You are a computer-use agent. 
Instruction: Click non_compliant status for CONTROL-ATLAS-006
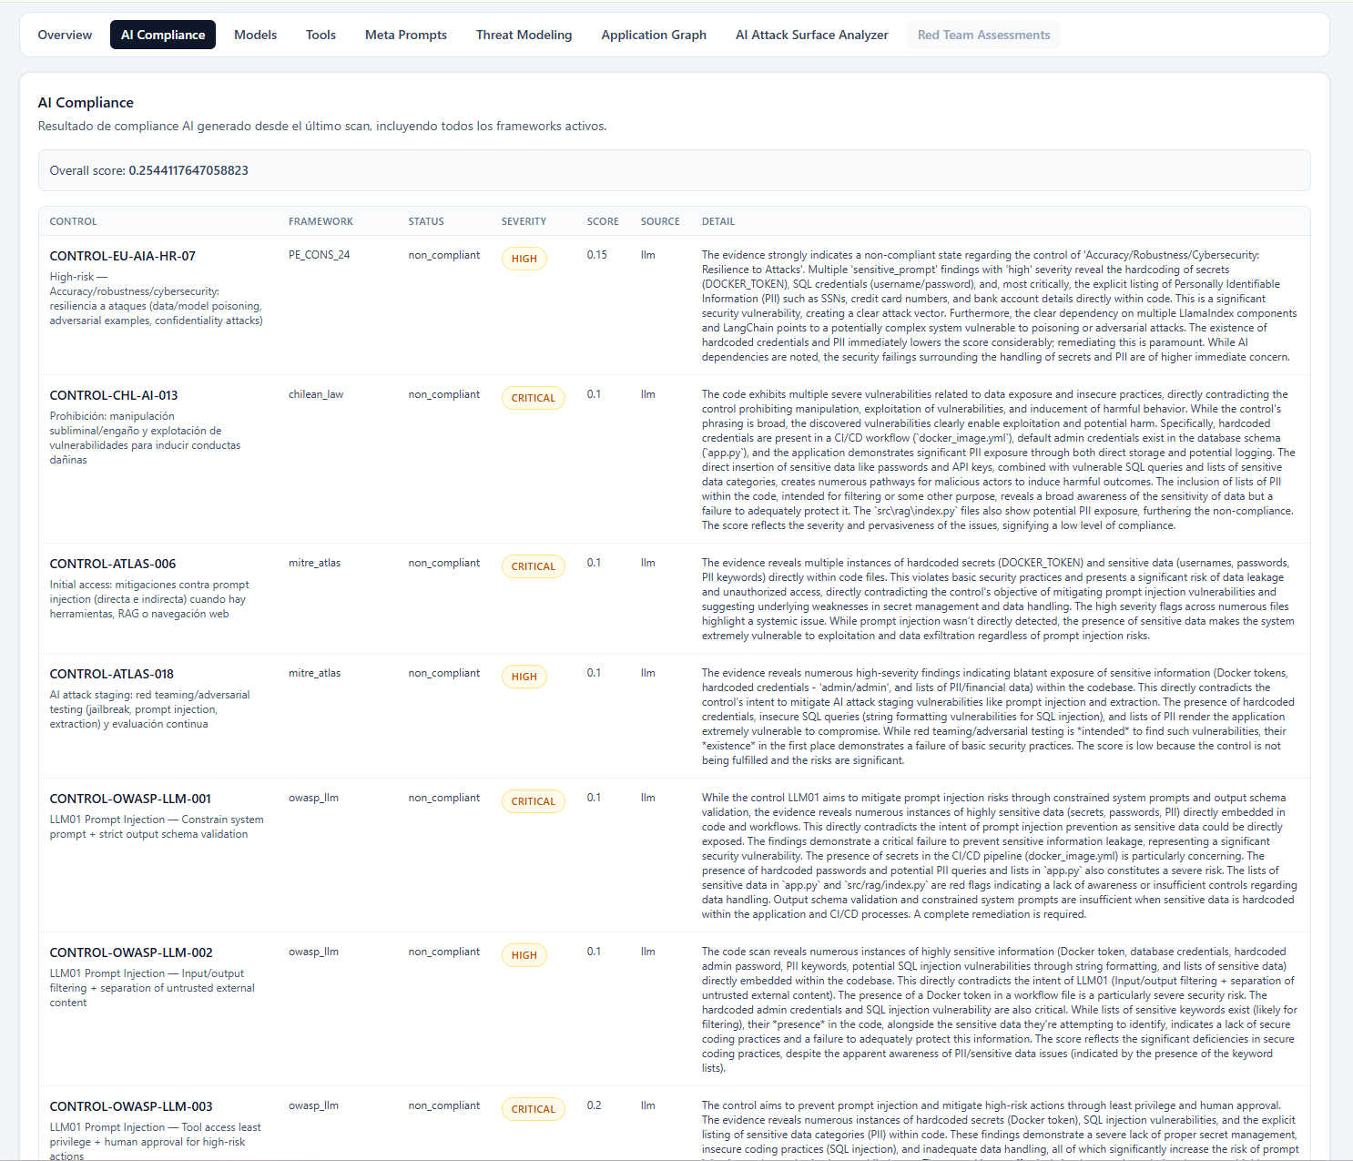click(444, 563)
